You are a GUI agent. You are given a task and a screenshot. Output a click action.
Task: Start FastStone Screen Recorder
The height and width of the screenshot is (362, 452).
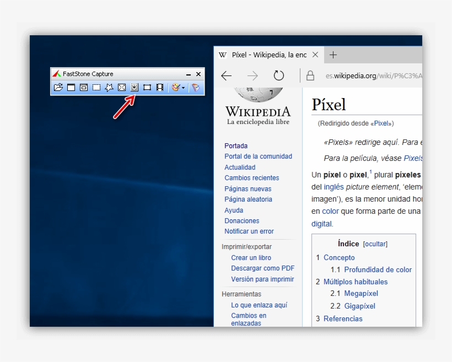[160, 87]
